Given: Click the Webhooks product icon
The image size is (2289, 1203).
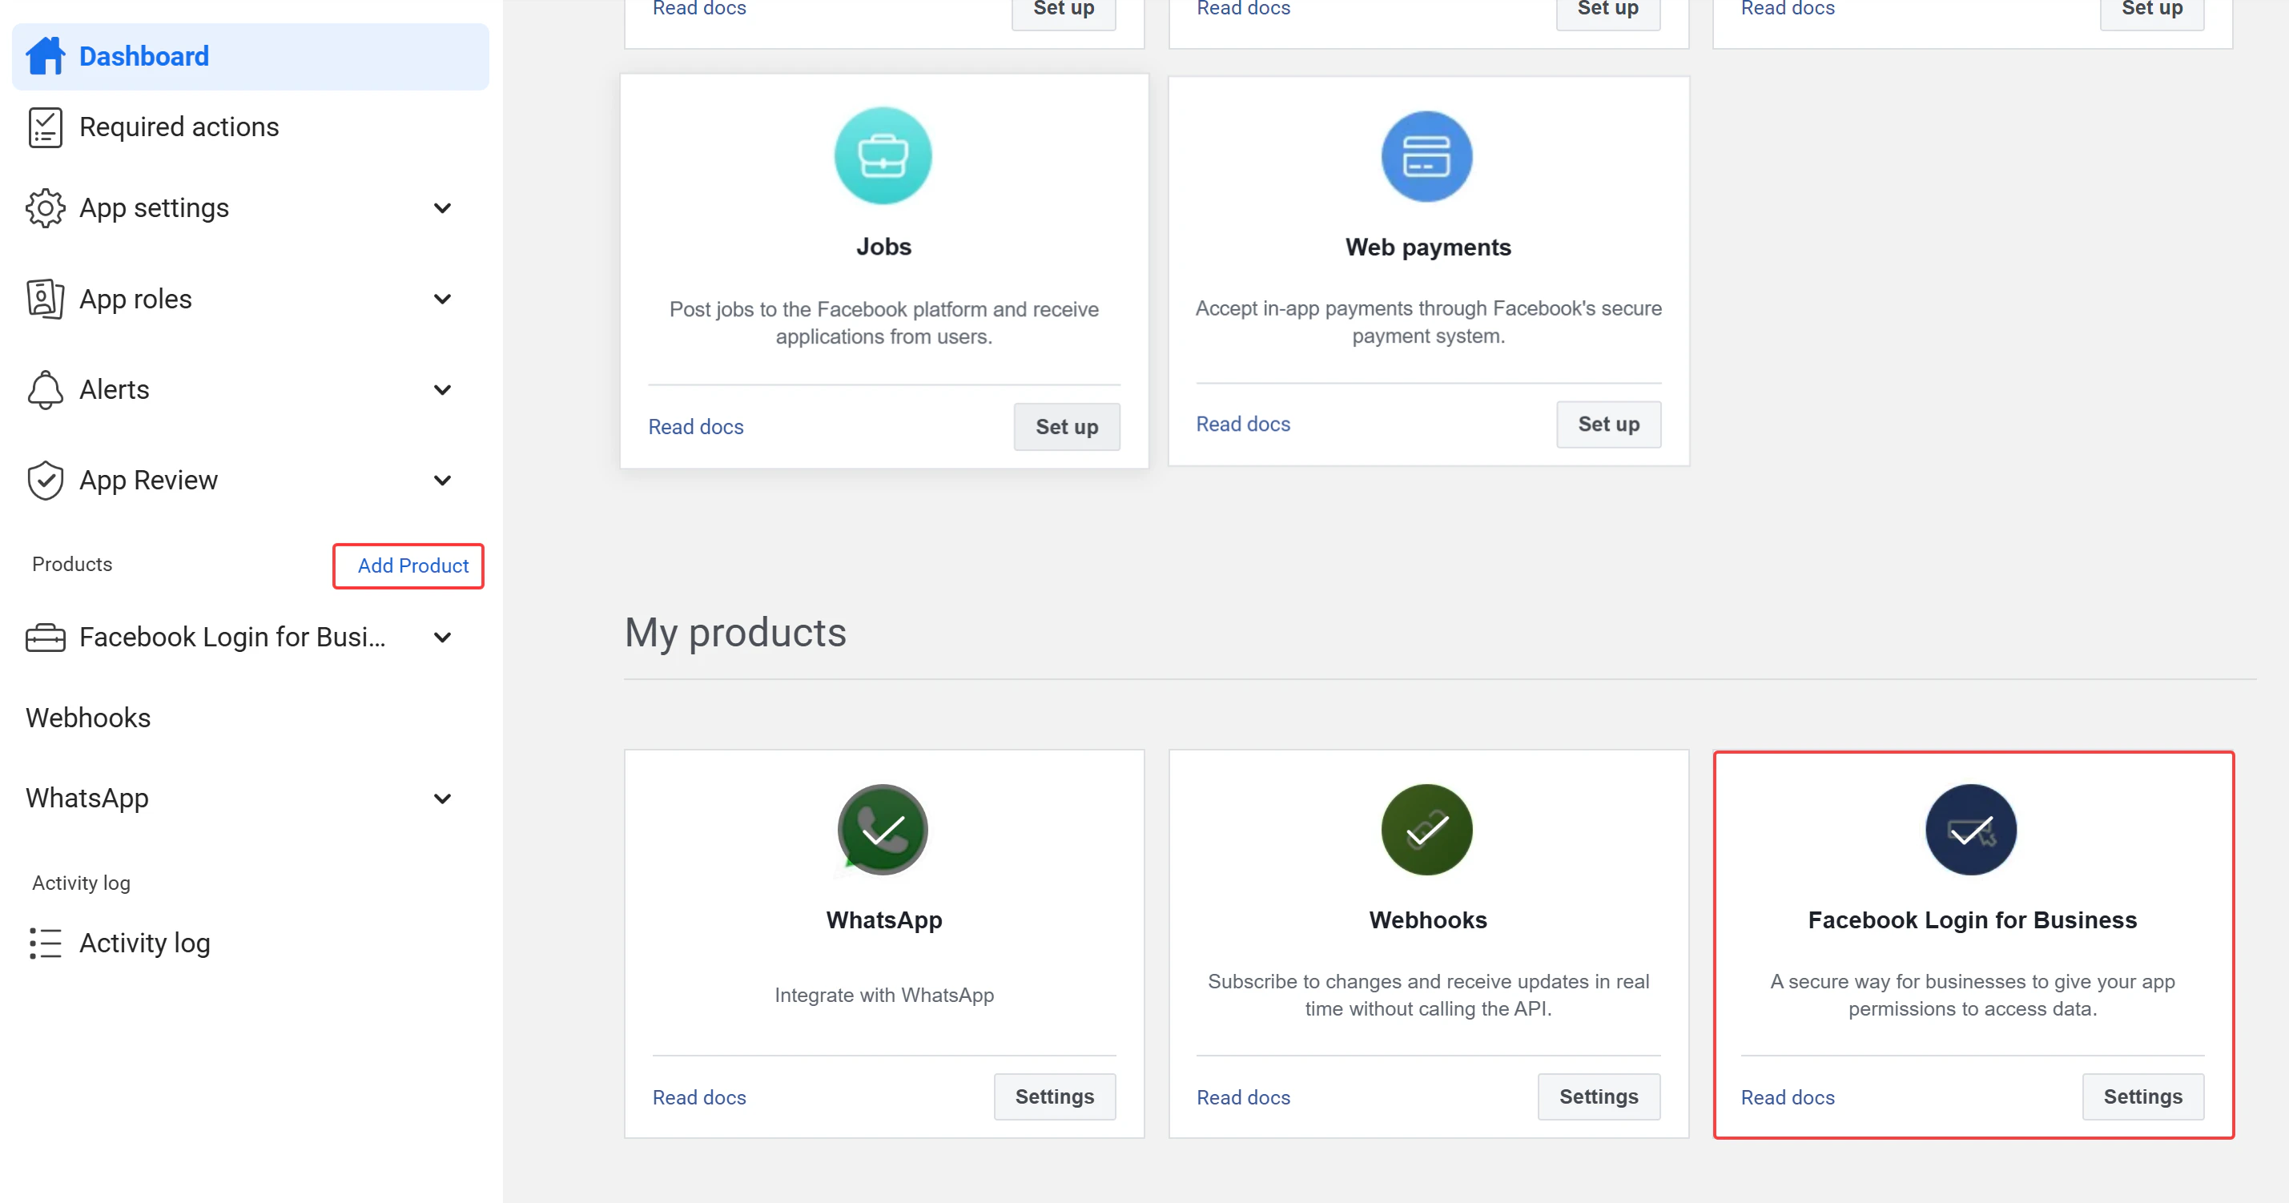Looking at the screenshot, I should coord(1427,830).
